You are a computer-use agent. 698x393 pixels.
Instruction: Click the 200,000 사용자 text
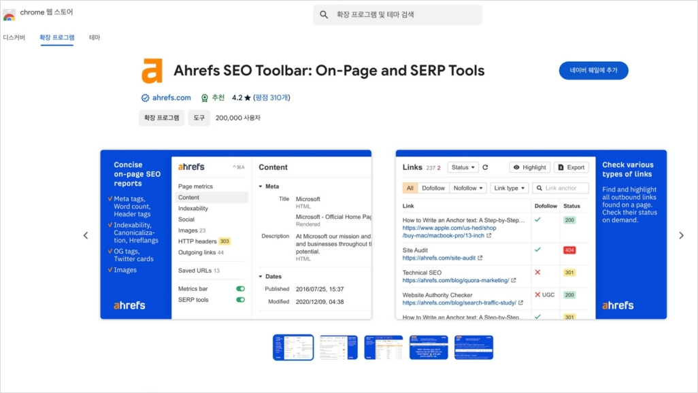(237, 118)
